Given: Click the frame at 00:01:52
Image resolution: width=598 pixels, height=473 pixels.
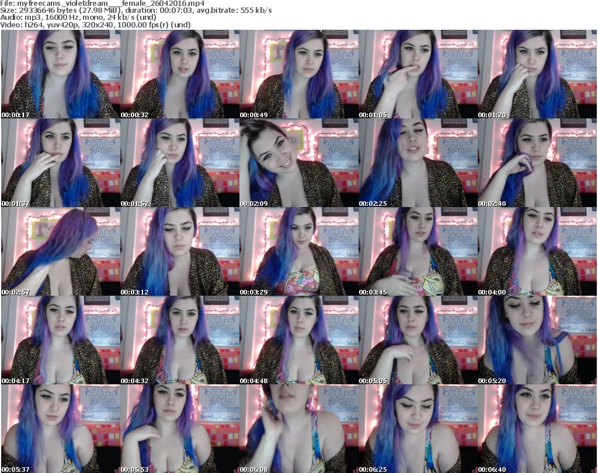Looking at the screenshot, I should point(180,163).
